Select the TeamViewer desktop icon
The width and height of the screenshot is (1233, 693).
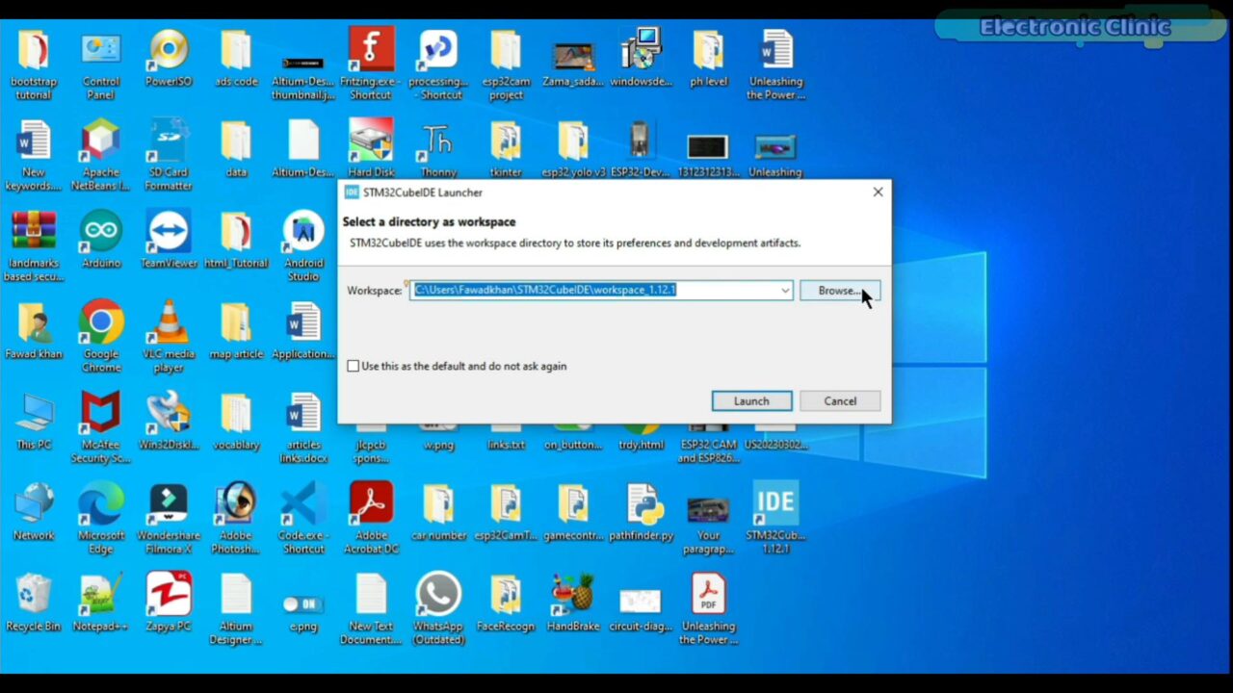tap(169, 239)
